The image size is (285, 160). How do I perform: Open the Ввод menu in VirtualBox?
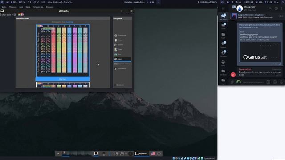(x=28, y=7)
